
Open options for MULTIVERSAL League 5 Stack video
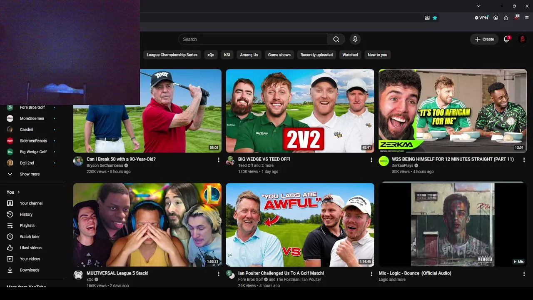coord(219,274)
